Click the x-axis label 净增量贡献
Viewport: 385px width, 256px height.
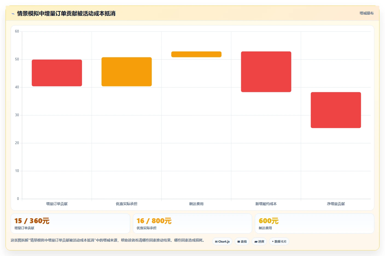(x=336, y=204)
